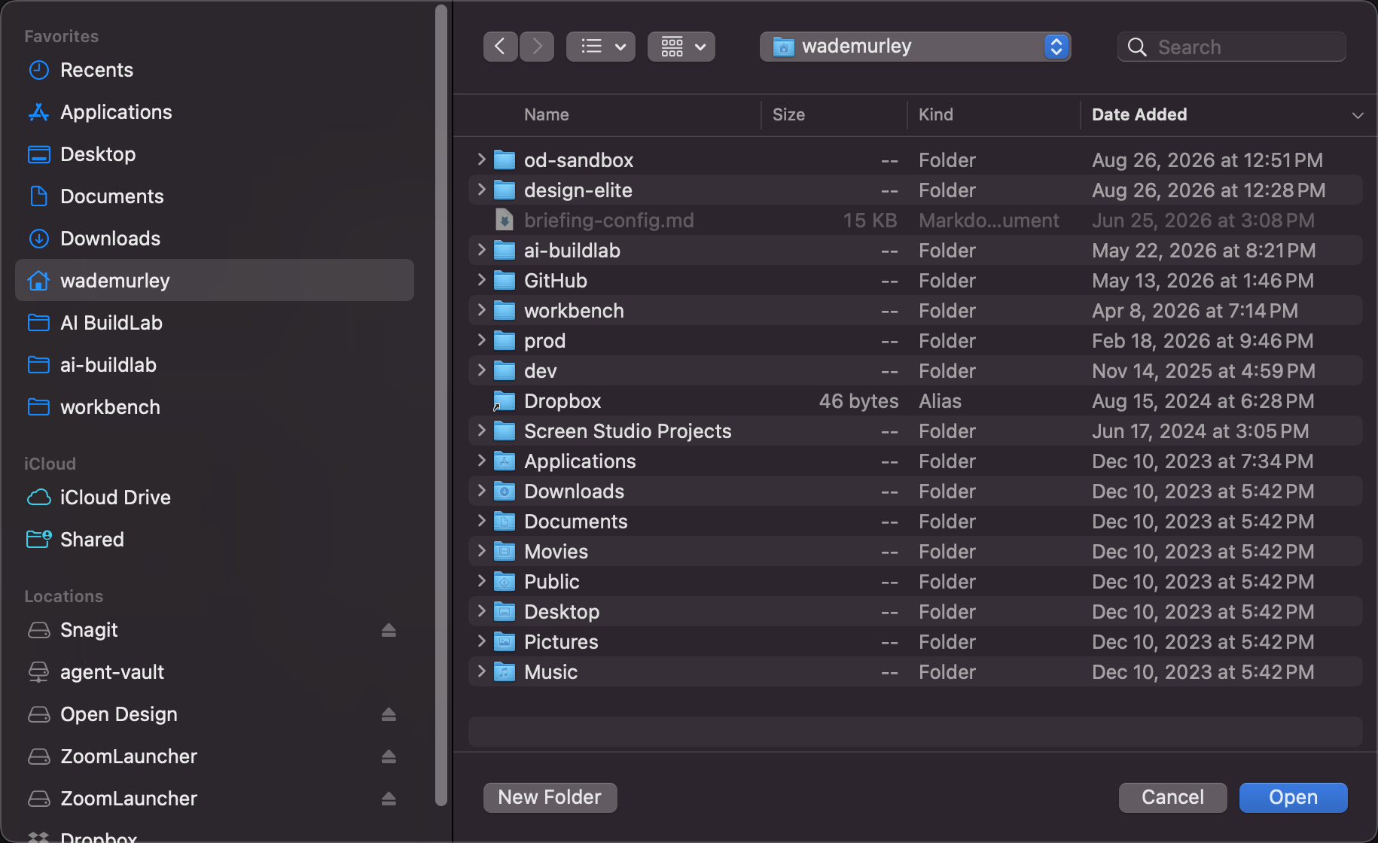Eject the second ZoomLauncher volume

389,799
